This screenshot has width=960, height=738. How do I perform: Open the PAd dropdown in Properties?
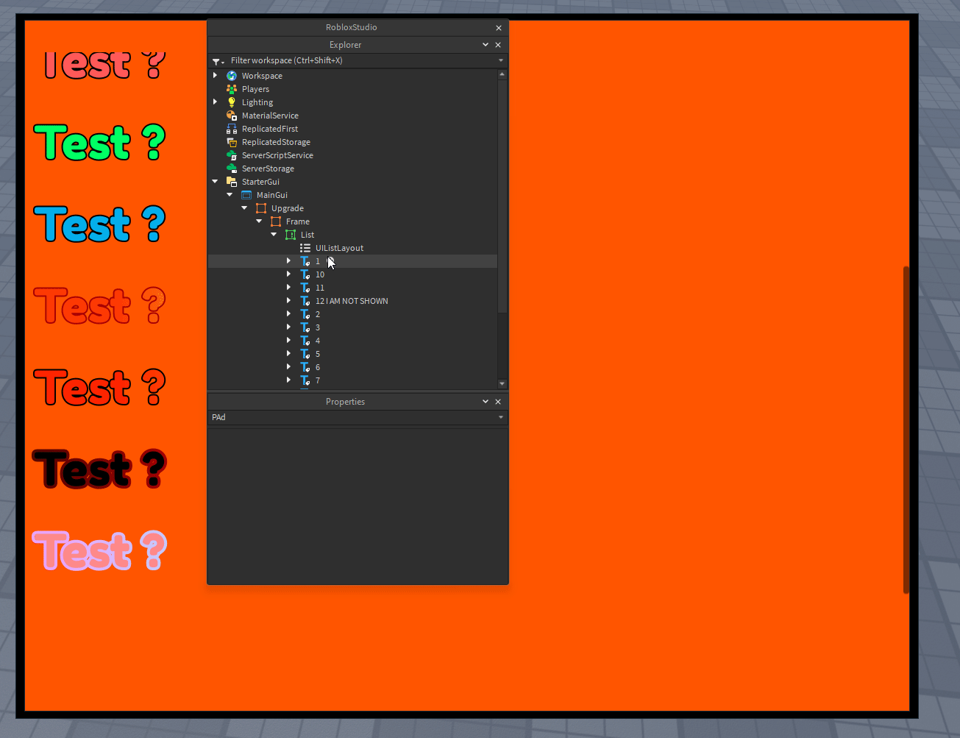pyautogui.click(x=500, y=417)
